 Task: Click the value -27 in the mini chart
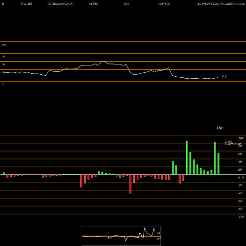(158, 239)
